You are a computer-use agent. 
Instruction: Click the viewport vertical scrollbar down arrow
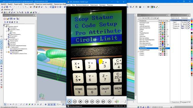pos(135,100)
